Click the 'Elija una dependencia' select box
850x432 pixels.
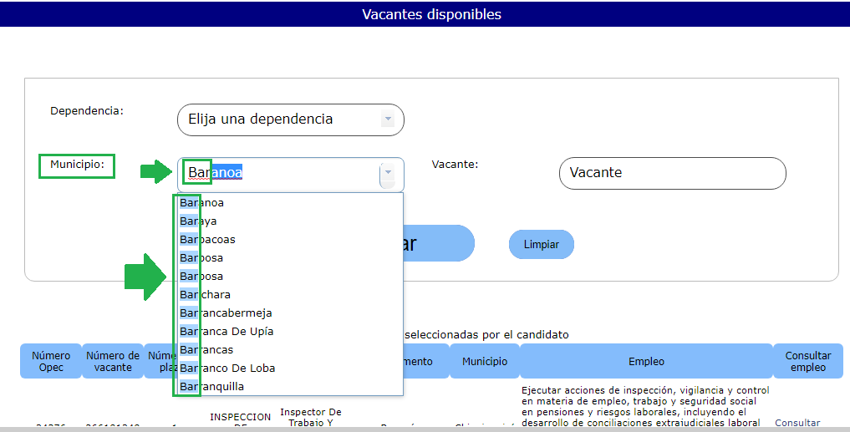point(280,119)
